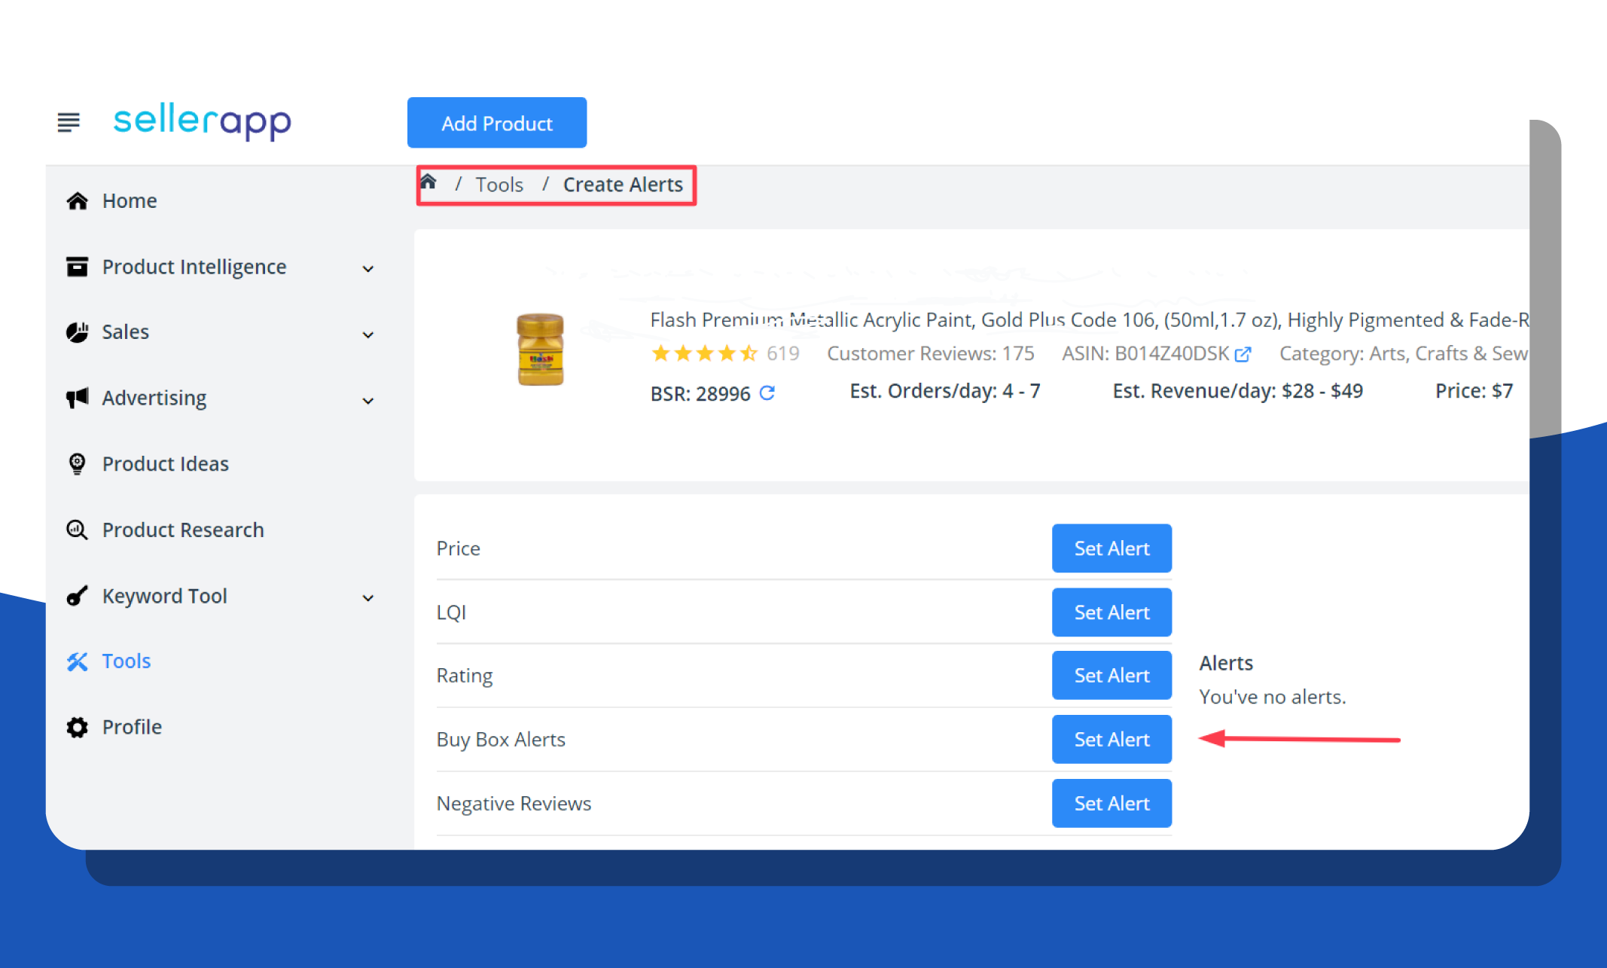This screenshot has height=968, width=1607.
Task: Expand the Sales chevron
Action: click(368, 334)
